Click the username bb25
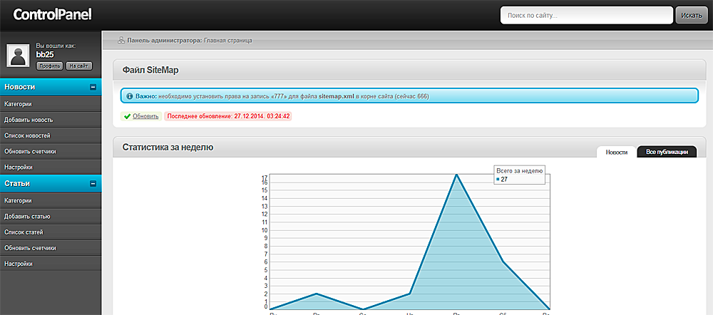 (46, 55)
